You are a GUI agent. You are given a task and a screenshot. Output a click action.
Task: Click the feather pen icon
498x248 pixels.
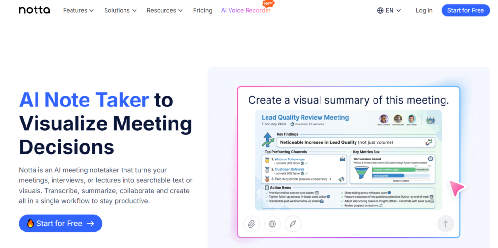(x=293, y=224)
